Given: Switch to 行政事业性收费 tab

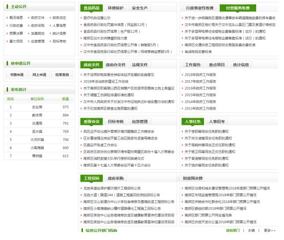Looking at the screenshot, I should [x=200, y=8].
